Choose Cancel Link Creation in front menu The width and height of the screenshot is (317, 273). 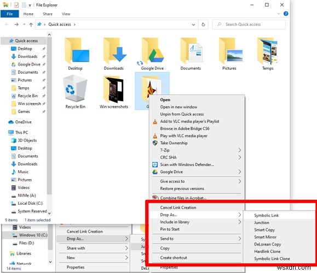178,207
